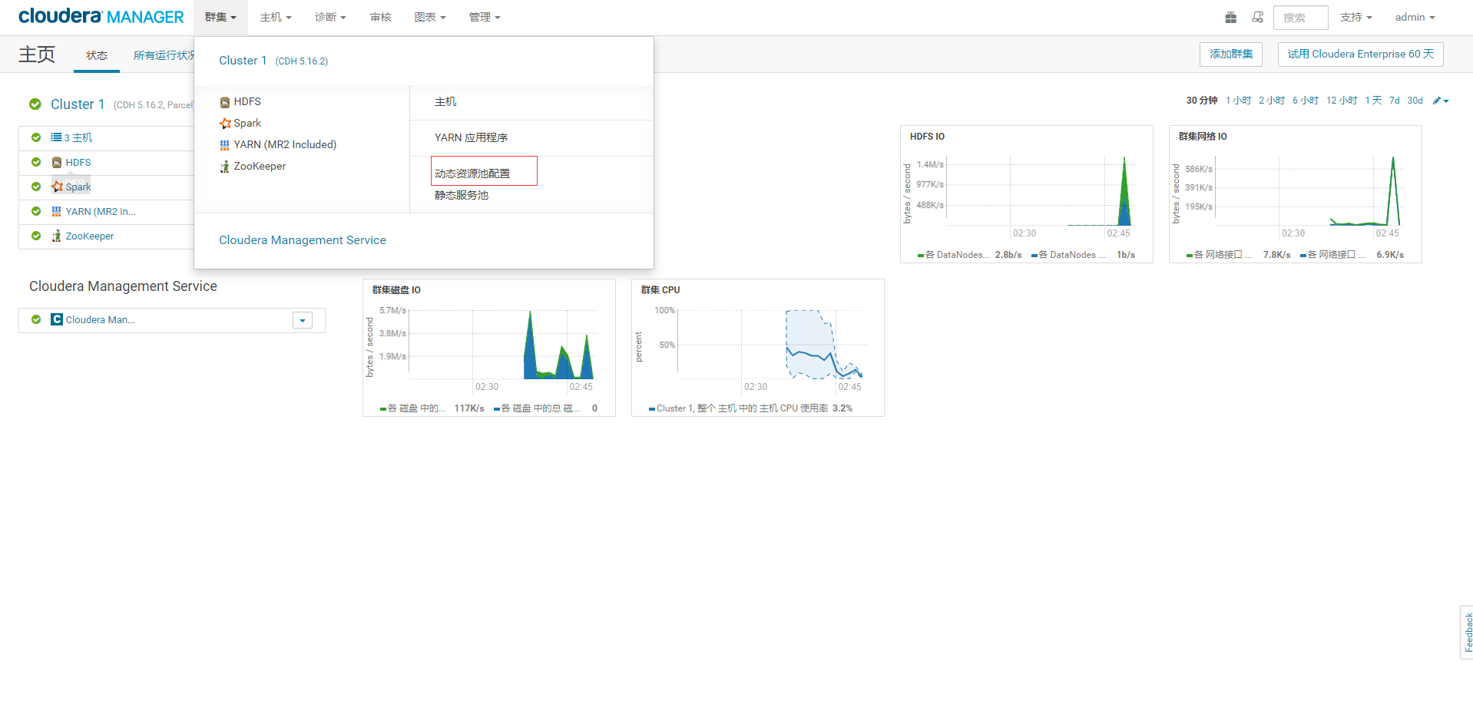Select the 12 小时 time range
Screen dimensions: 1473x707
(x=1342, y=101)
